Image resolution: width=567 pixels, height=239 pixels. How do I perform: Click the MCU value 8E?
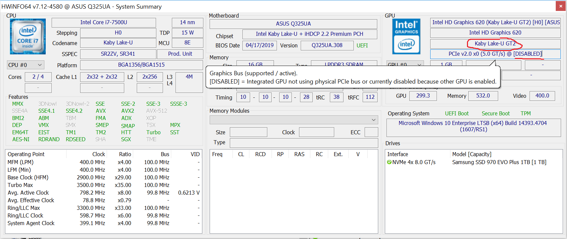[x=187, y=43]
